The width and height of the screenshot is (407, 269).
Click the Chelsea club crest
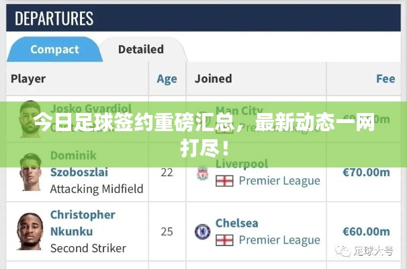pos(202,232)
